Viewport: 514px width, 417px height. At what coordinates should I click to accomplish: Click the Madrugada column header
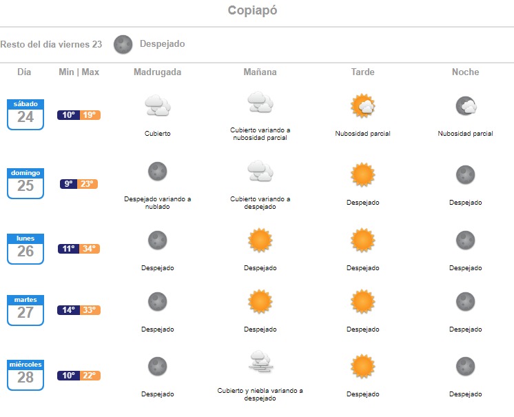(x=157, y=72)
